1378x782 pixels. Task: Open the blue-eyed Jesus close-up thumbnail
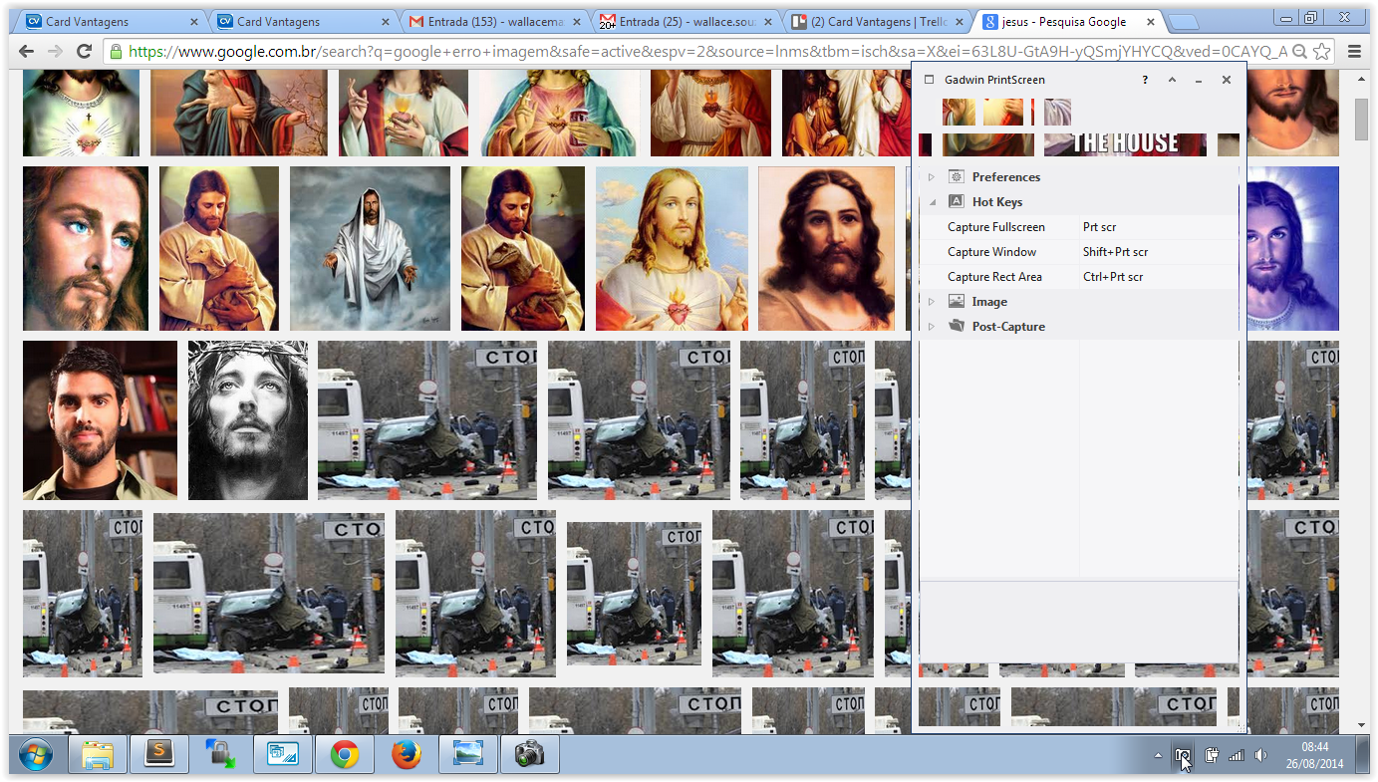(86, 248)
